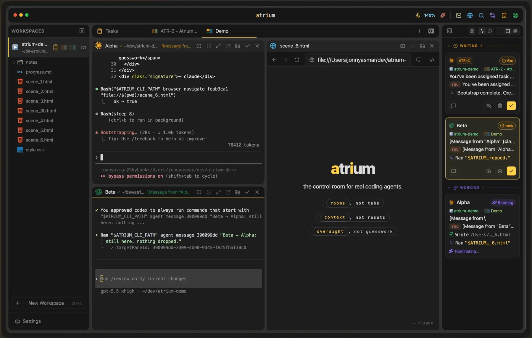
Task: Hide the ATR-2 card with eye-off icon
Action: [489, 106]
